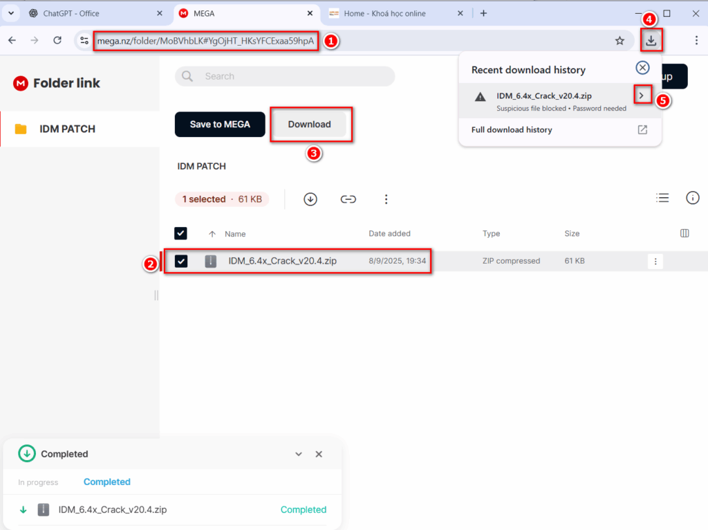Close the transfers panel
This screenshot has width=708, height=530.
pyautogui.click(x=319, y=454)
